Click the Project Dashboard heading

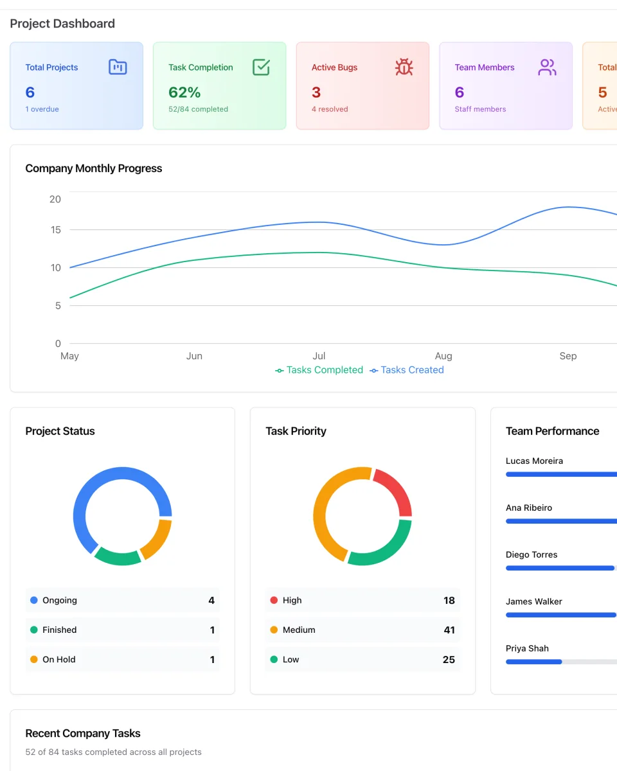coord(62,24)
